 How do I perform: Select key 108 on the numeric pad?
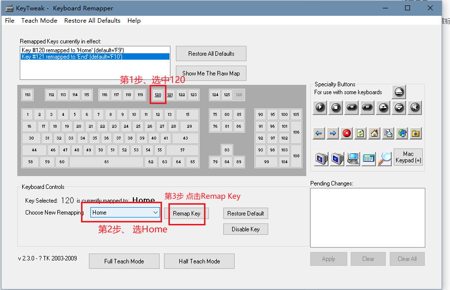[x=296, y=156]
